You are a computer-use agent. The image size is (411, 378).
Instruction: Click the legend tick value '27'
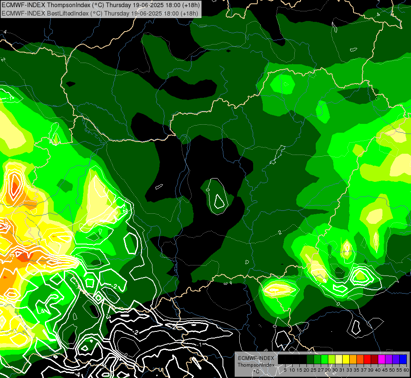click(x=321, y=370)
